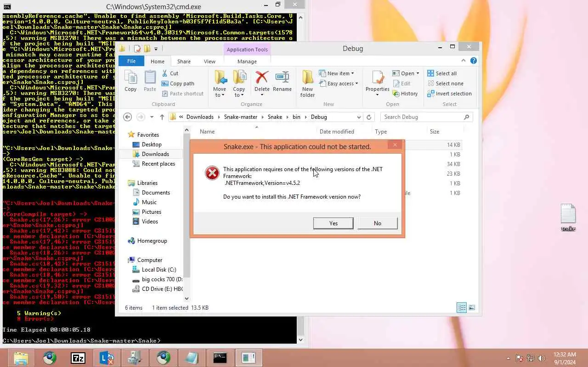
Task: Select the Home ribbon tab
Action: tap(158, 61)
